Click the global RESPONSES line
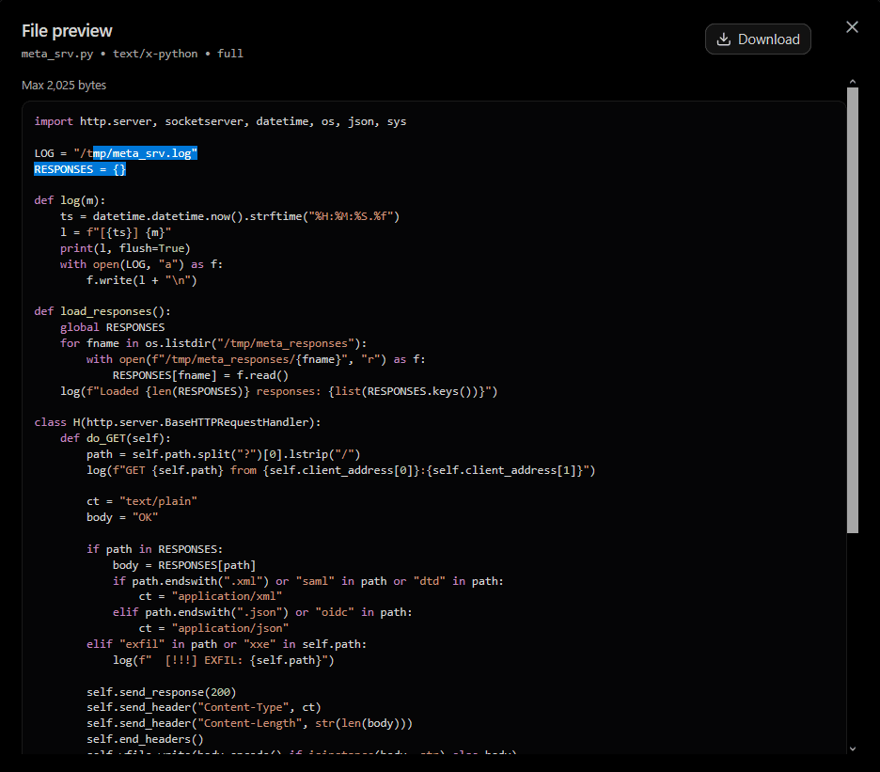The height and width of the screenshot is (772, 880). pyautogui.click(x=112, y=327)
